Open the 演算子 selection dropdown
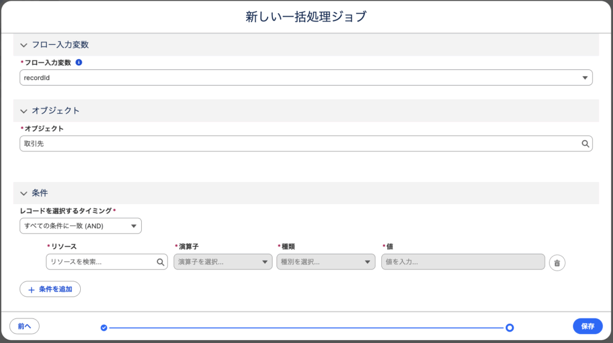 pyautogui.click(x=223, y=262)
